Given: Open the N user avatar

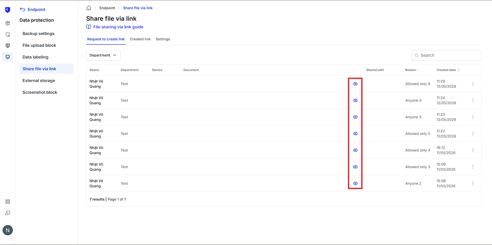Looking at the screenshot, I should tap(8, 230).
